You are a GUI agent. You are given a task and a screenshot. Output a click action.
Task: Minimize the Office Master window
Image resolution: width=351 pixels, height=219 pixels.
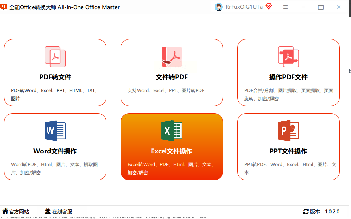coord(303,7)
